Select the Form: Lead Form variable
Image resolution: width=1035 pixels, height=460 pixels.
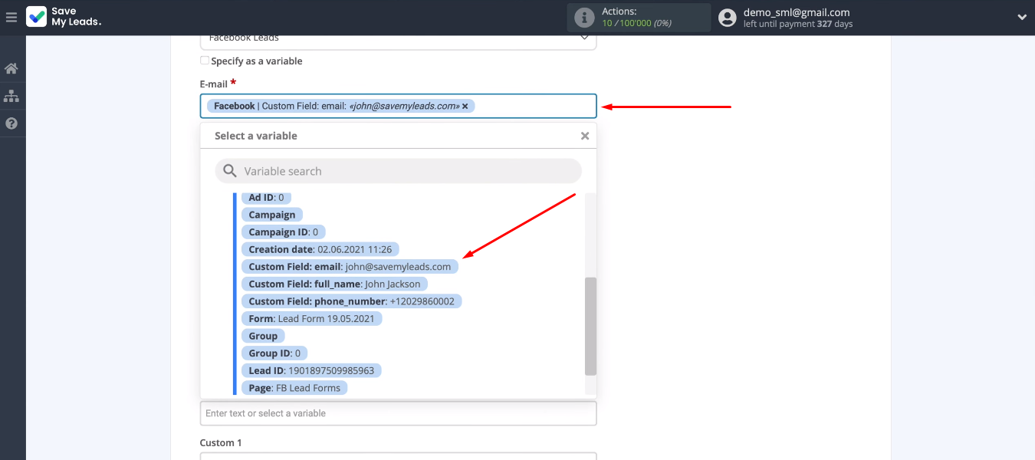[x=311, y=318]
